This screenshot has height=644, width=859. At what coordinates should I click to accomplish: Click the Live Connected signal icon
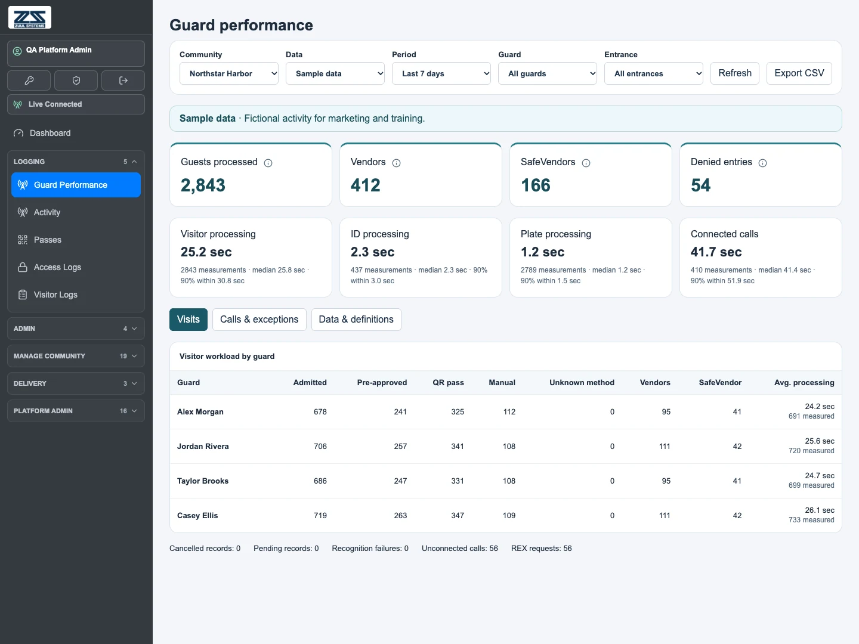point(18,104)
